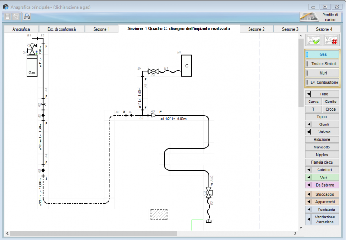The height and width of the screenshot is (240, 346).
Task: Click the Flangia cieca button
Action: tap(322, 162)
